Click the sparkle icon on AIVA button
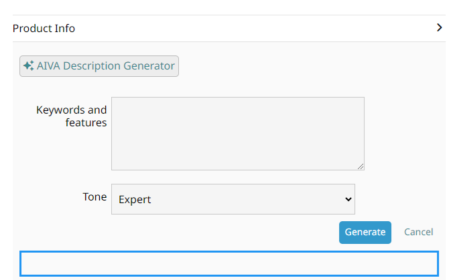Screen dimensions: 453x280 click(x=29, y=65)
